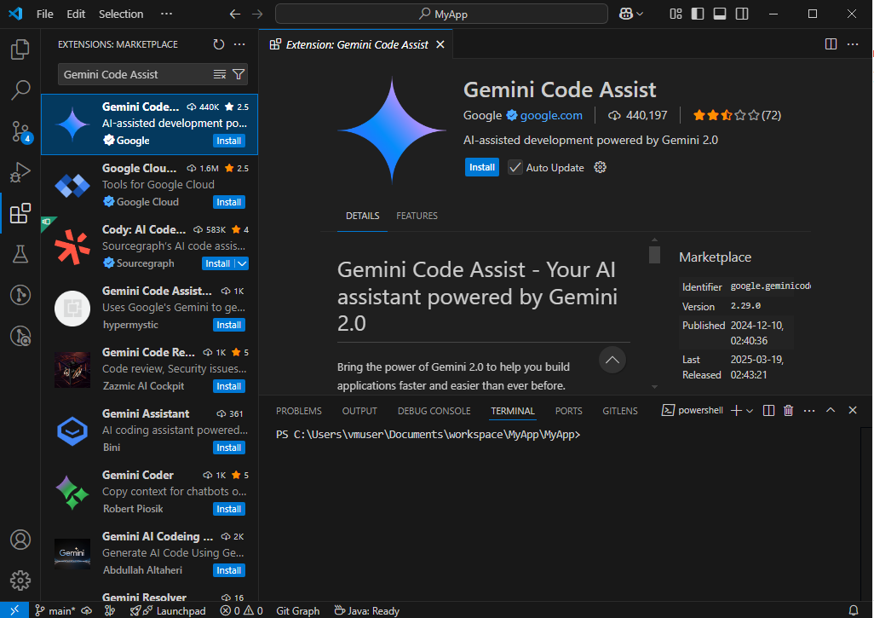Click the details page scrollbar thumb
The width and height of the screenshot is (874, 618).
pyautogui.click(x=654, y=255)
